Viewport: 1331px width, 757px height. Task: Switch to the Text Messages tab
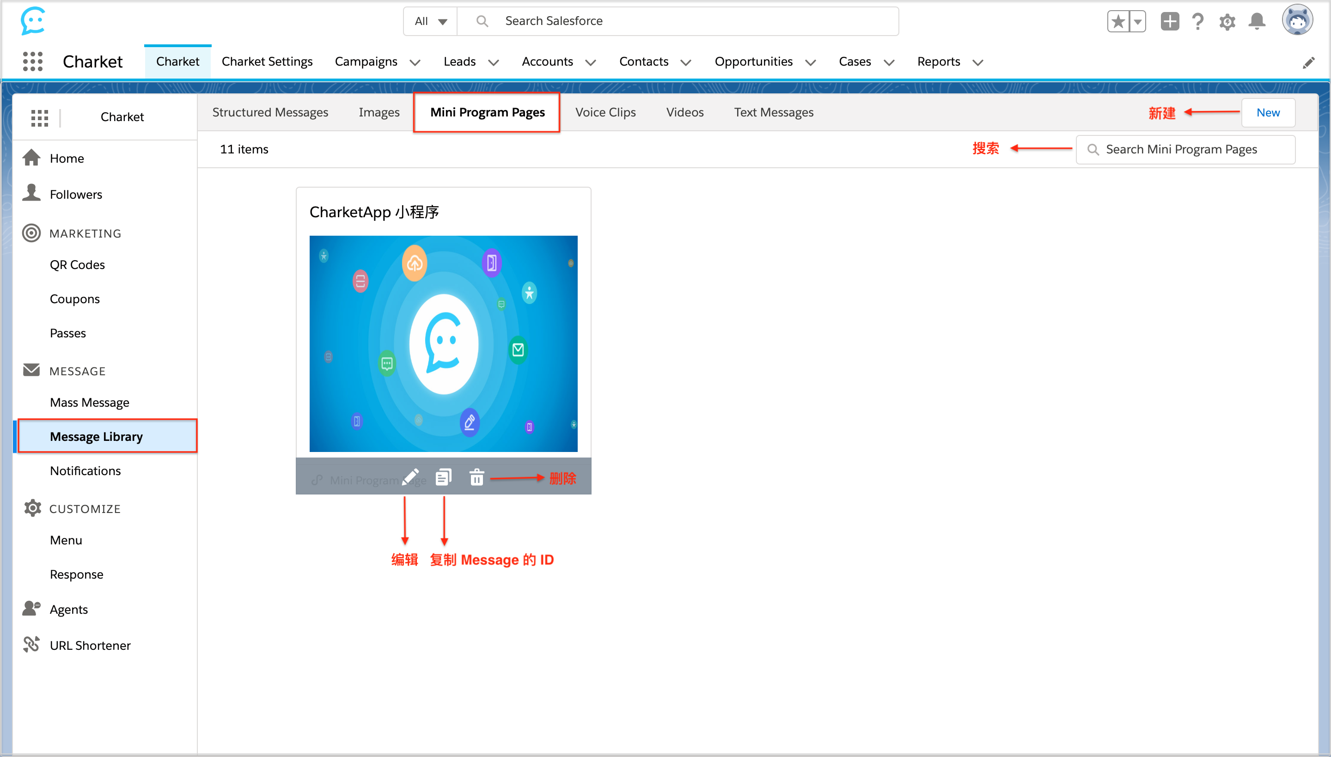tap(774, 112)
